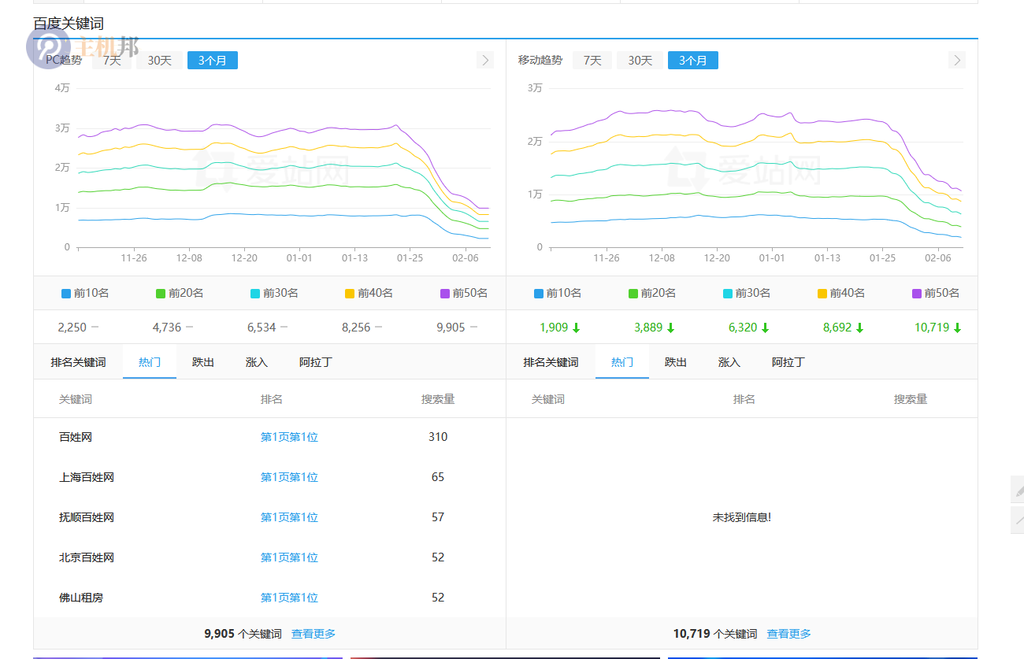Click 查看更多 under 10,719 keywords
1024x659 pixels.
pyautogui.click(x=788, y=634)
